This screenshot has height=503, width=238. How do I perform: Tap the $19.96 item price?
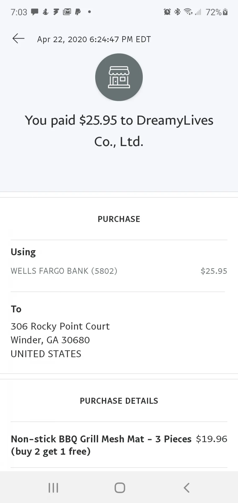pos(212,439)
